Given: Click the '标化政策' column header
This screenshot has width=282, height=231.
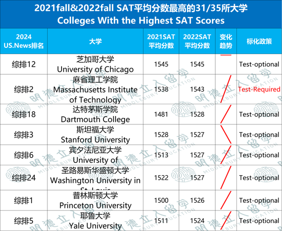Looking at the screenshot, I should point(259,41).
